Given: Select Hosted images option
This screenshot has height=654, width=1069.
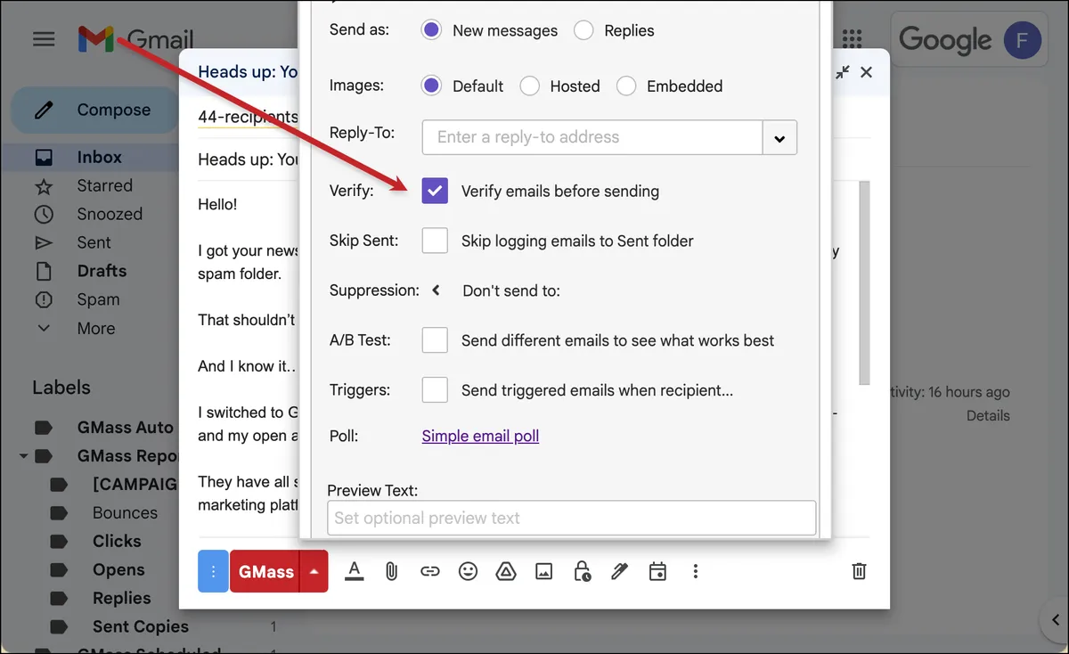Looking at the screenshot, I should (530, 86).
